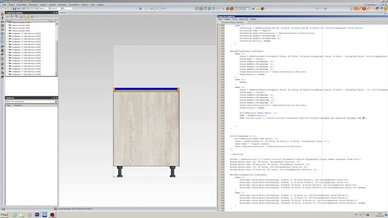Click the top icon in left vertical toolbar
Image resolution: width=388 pixels, height=218 pixels.
click(2, 14)
